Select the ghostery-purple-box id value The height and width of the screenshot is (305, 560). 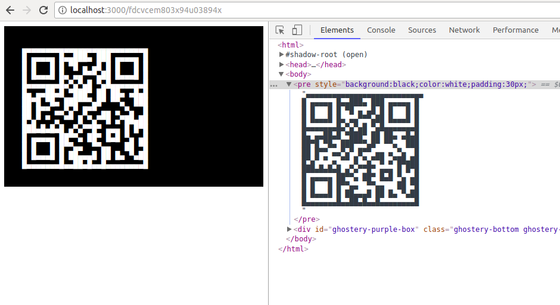[374, 229]
